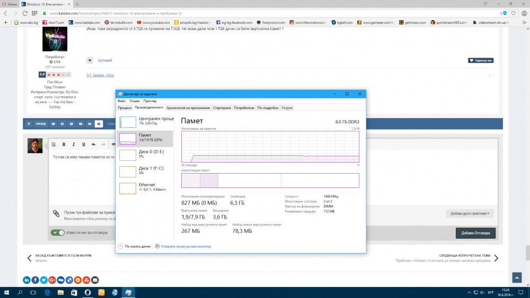Switch to Стартиране tab
530x298 pixels.
pyautogui.click(x=222, y=107)
